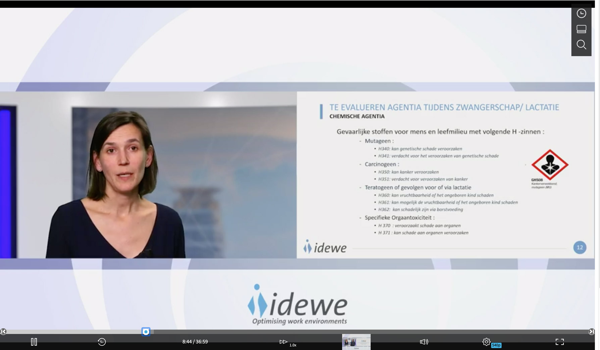
Task: Open the clock history panel
Action: 581,13
